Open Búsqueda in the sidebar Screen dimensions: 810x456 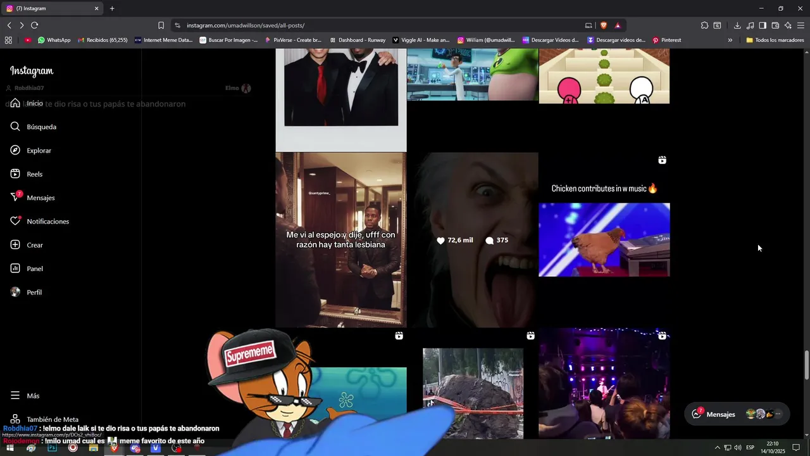tap(33, 127)
